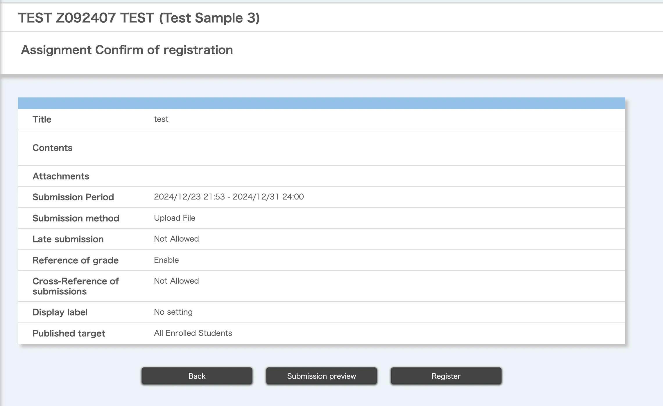The width and height of the screenshot is (663, 406).
Task: Click the Submission Period label
Action: tap(73, 197)
